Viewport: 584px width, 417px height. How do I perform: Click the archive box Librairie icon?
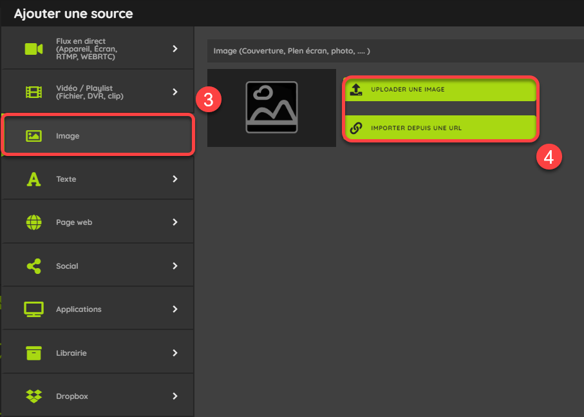(33, 353)
